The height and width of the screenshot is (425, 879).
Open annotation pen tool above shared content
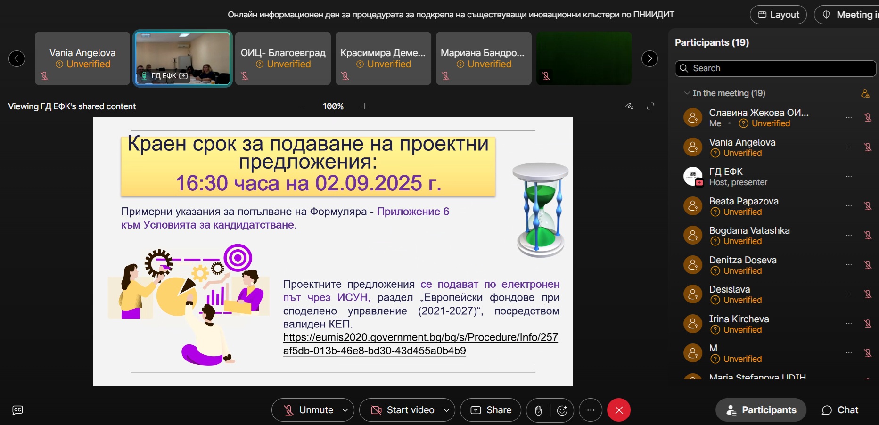629,106
